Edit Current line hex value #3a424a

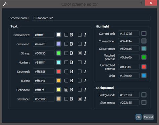tap(129, 41)
